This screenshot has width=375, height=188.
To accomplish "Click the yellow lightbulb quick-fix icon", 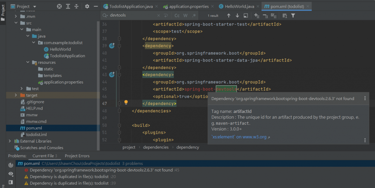I will pos(126,103).
